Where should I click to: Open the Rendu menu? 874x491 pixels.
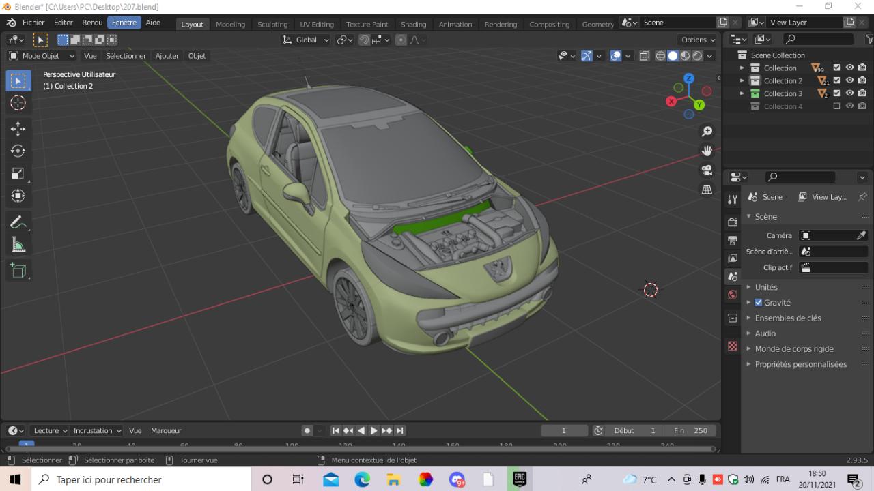click(92, 23)
